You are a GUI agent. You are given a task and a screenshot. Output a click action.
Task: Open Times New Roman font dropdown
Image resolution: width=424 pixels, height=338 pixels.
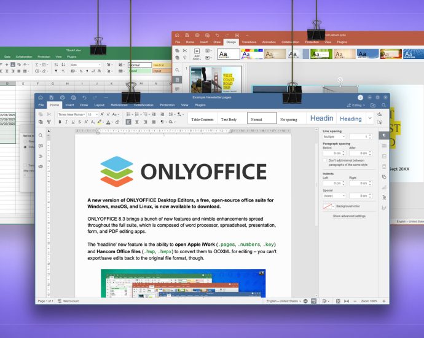point(72,114)
